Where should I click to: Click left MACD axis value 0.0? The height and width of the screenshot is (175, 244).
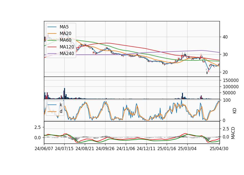(x=38, y=138)
